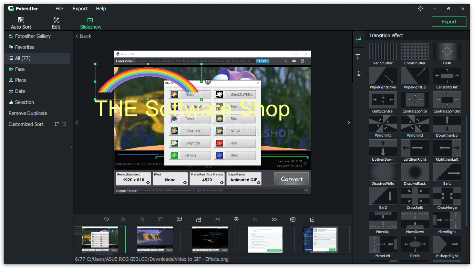Viewport: 474px width, 268px height.
Task: Expand the right arrow to next image
Action: coord(348,122)
